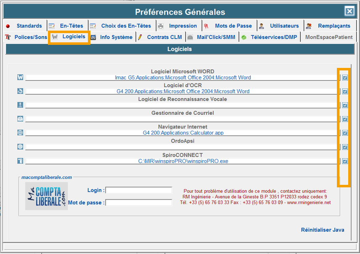This screenshot has width=360, height=254.
Task: Click the Mot de passe input field
Action: [138, 202]
